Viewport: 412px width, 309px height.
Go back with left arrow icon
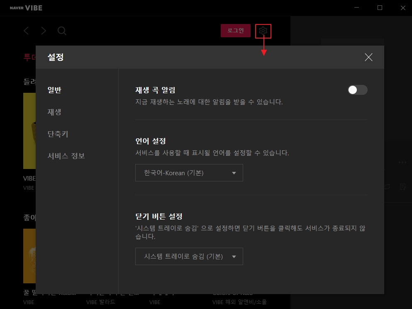point(26,31)
